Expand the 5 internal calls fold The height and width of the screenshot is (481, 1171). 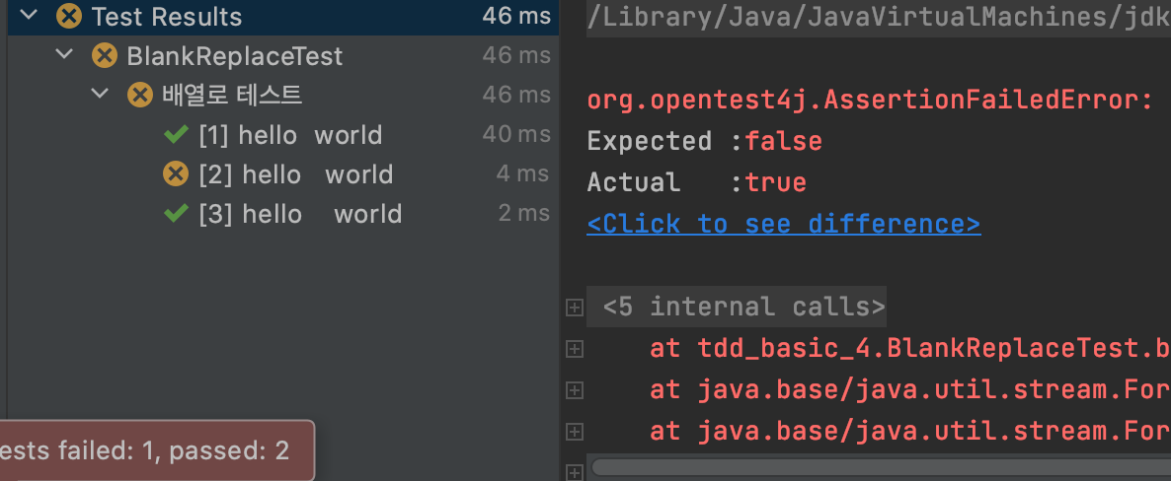[575, 308]
